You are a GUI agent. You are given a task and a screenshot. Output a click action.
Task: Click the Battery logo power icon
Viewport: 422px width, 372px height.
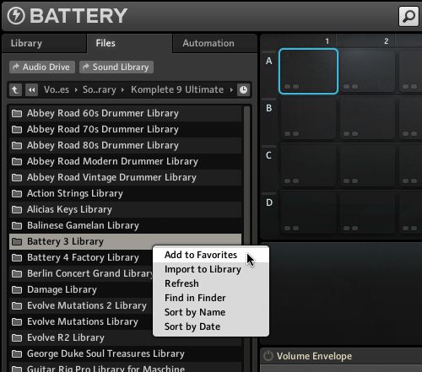[16, 15]
